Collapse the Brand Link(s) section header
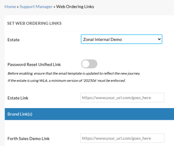 (89, 114)
